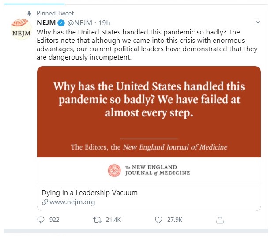
Task: Open the tweet options dropdown chevron
Action: pos(259,22)
